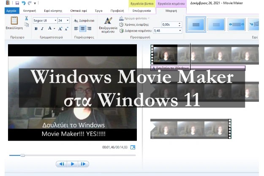Select the last timeline clip row
Viewport: 264px width, 176px height.
[191, 129]
